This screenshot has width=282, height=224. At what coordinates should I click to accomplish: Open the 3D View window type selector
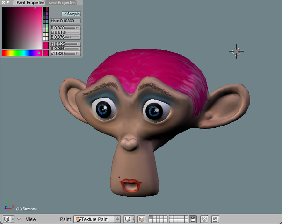click(x=8, y=219)
